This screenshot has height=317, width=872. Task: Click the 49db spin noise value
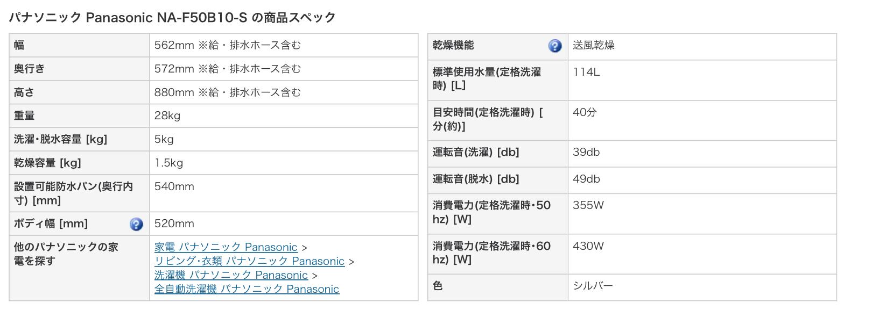click(586, 179)
